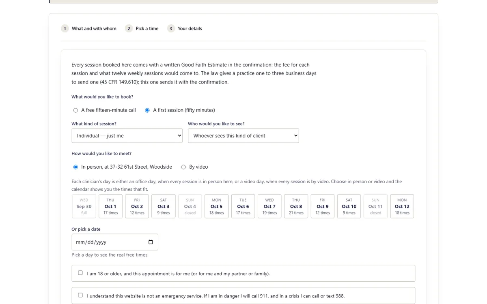Go to step 3 'Your details'
487x304 pixels.
pyautogui.click(x=185, y=28)
